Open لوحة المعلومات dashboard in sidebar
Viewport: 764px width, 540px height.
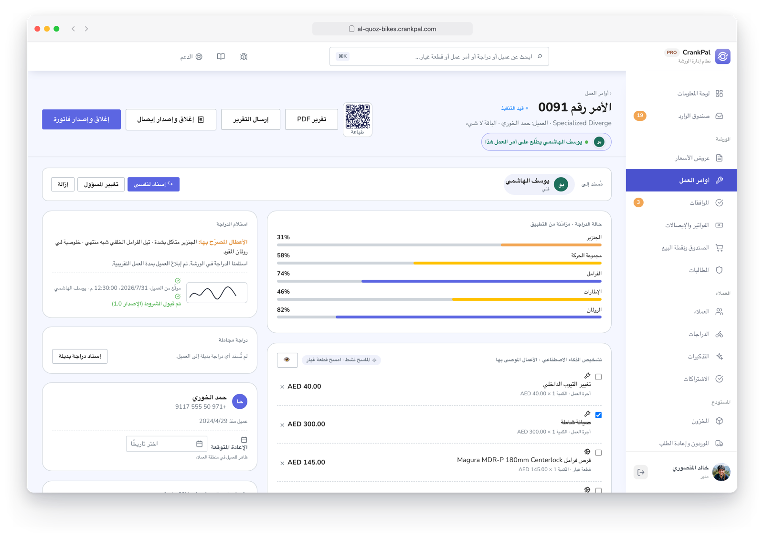[681, 94]
